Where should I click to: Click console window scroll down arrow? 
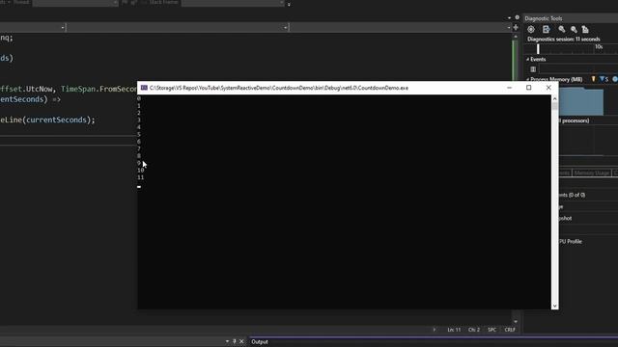555,306
